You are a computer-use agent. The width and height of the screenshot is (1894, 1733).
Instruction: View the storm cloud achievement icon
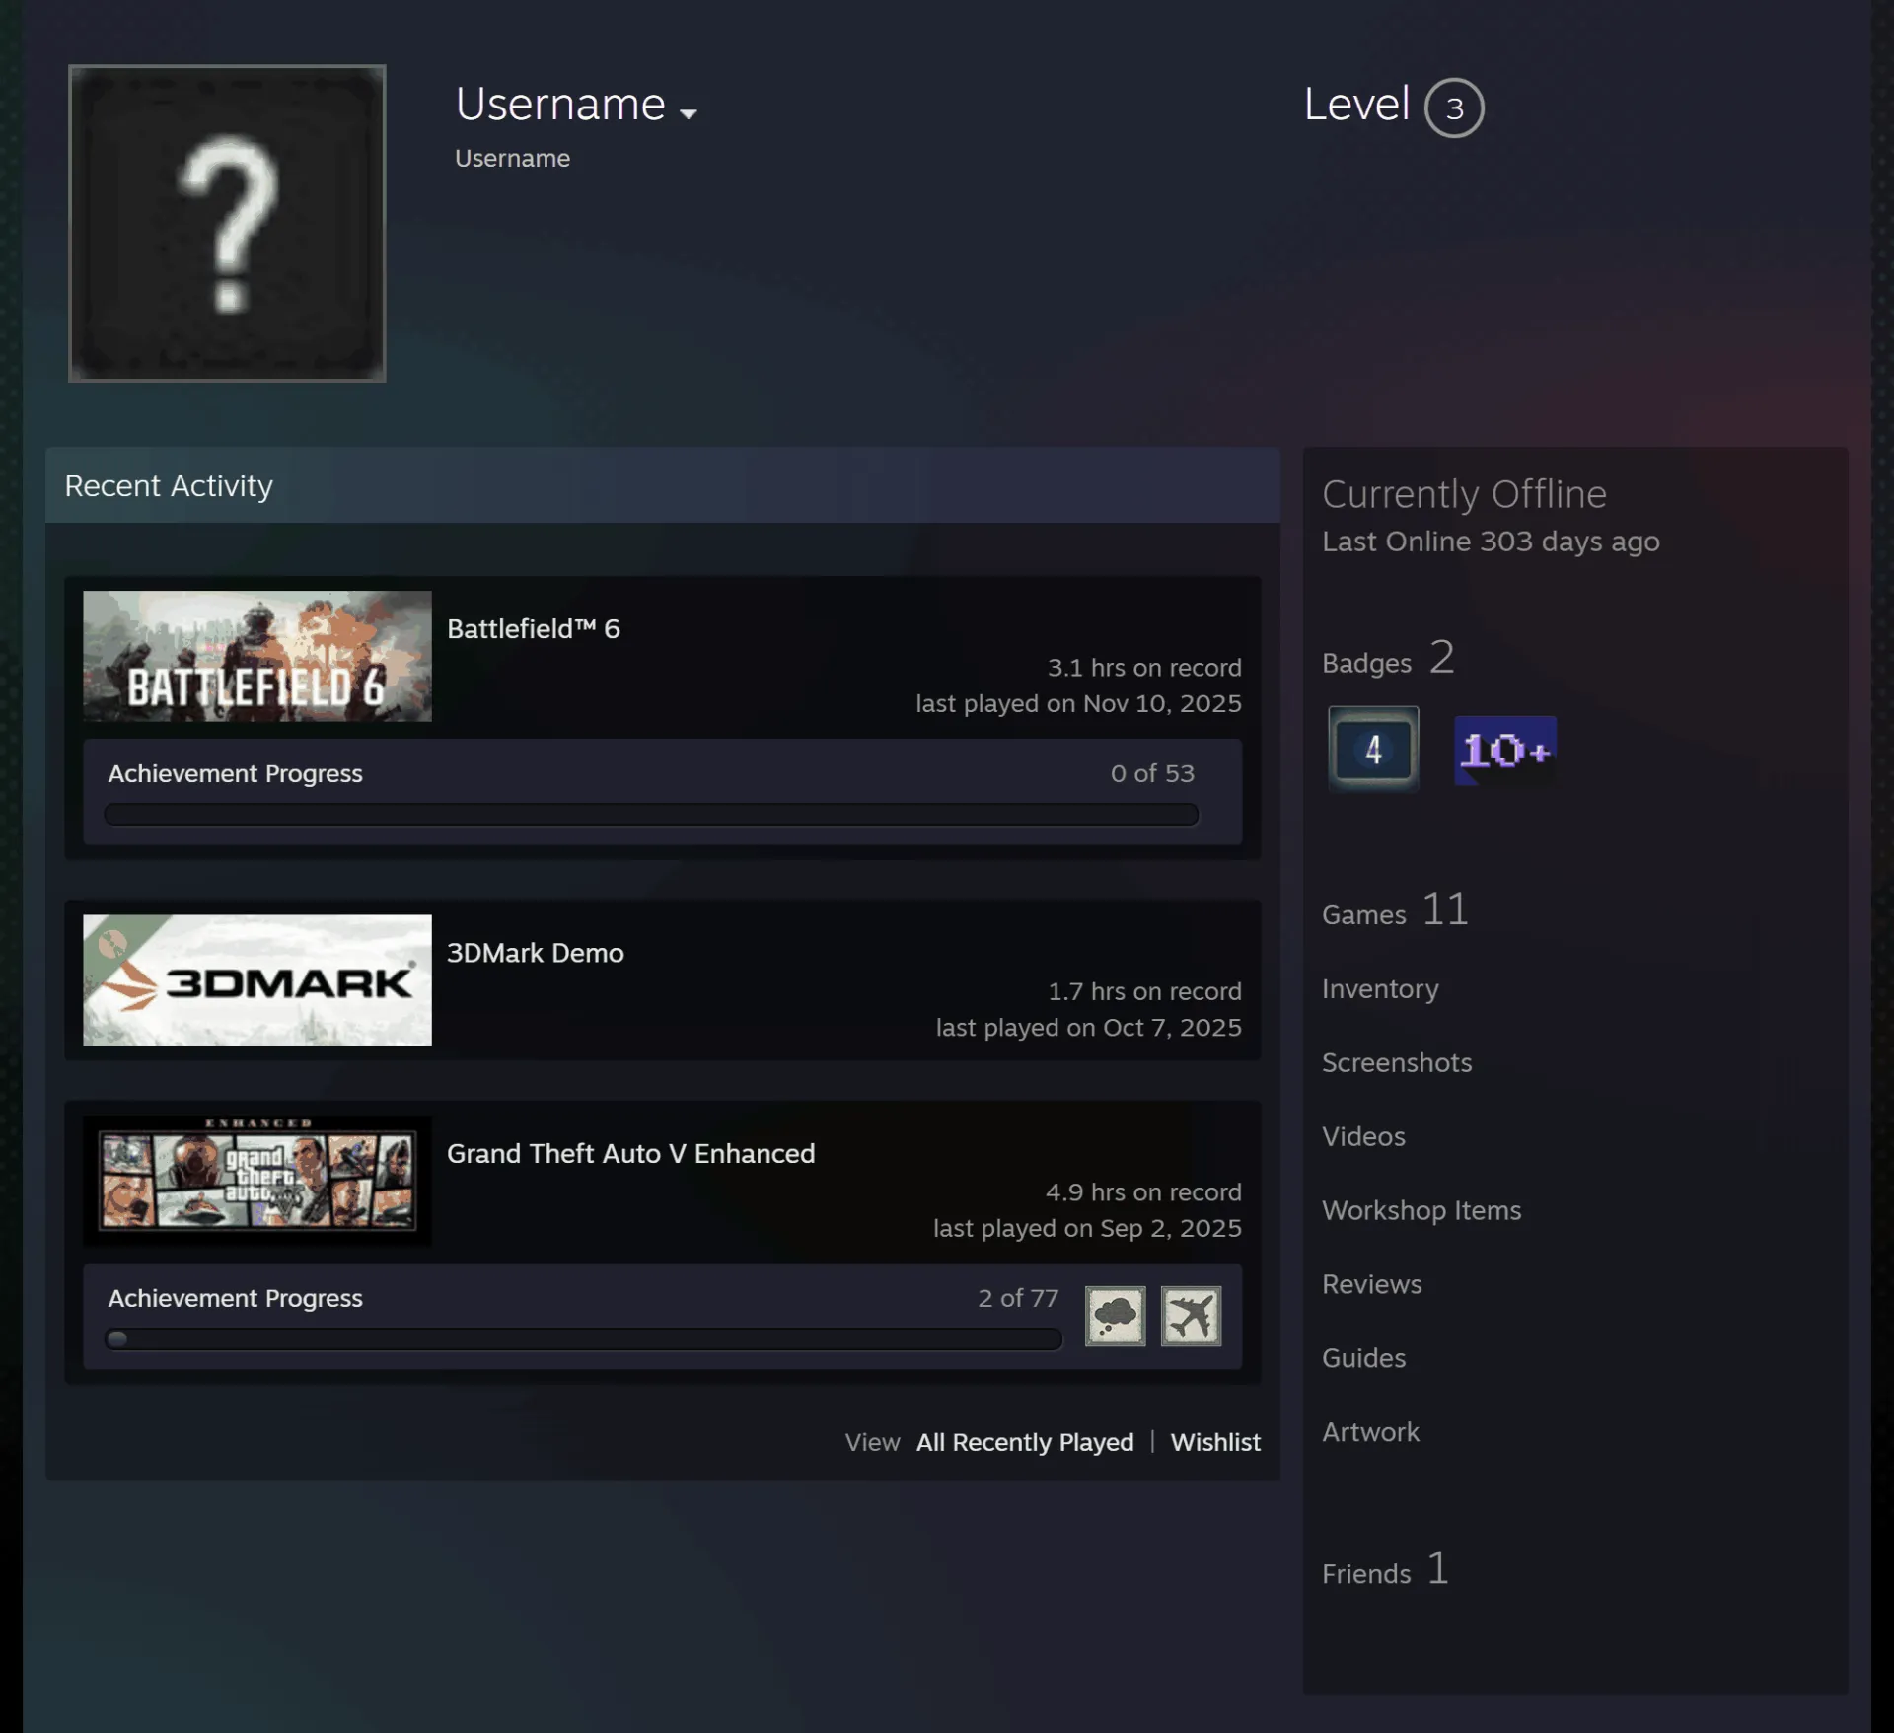point(1115,1316)
